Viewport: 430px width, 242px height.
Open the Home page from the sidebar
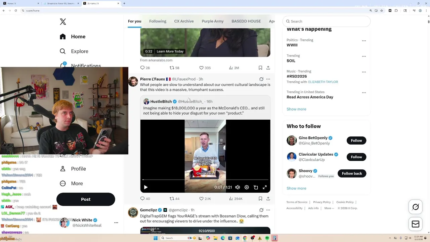(x=73, y=37)
